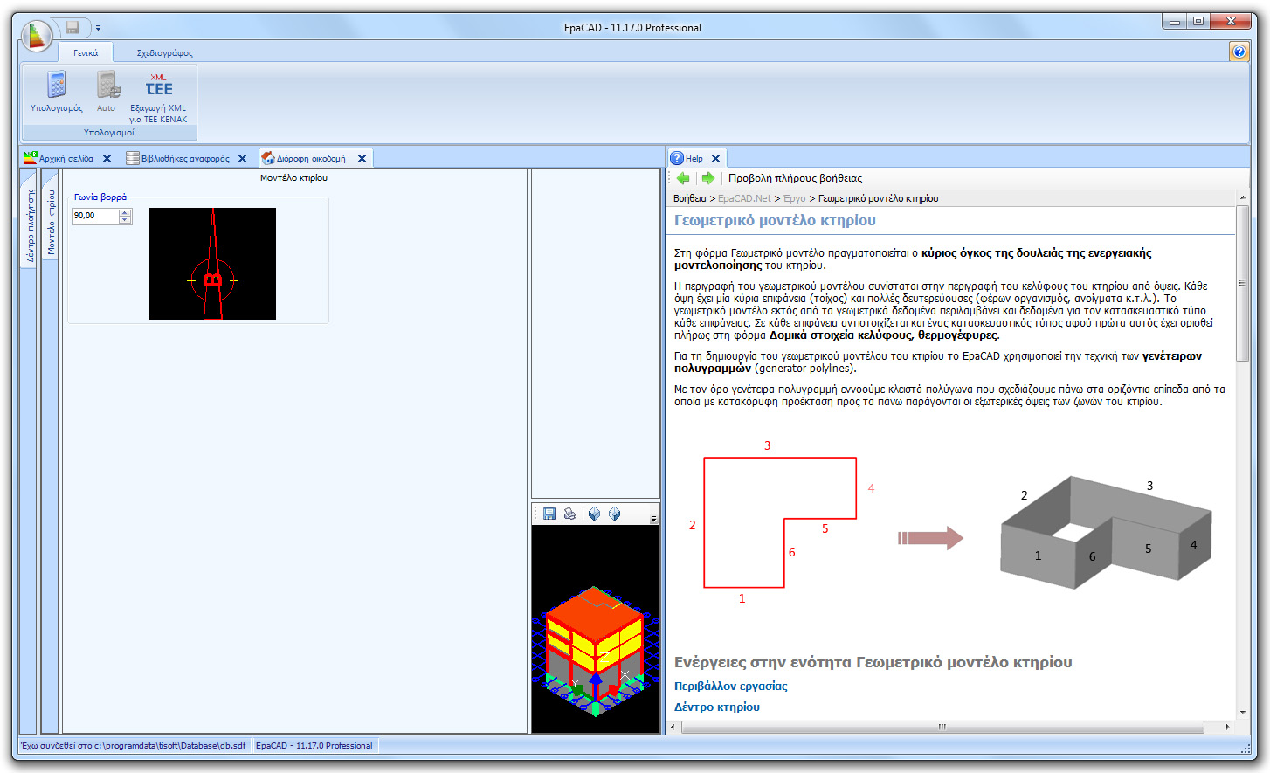Click the Save icon in quick access toolbar
The height and width of the screenshot is (773, 1270).
coord(72,27)
